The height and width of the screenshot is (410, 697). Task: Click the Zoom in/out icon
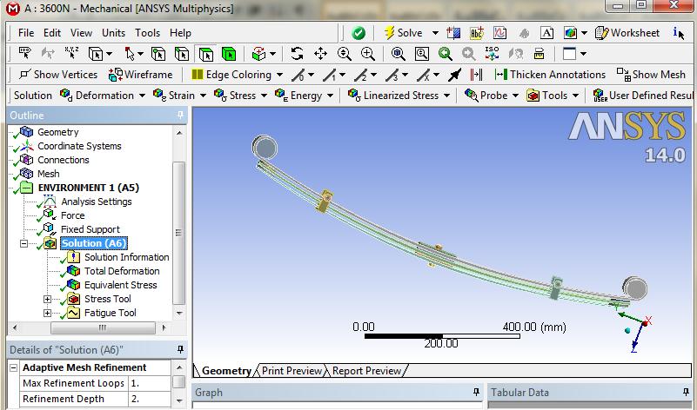pyautogui.click(x=344, y=54)
